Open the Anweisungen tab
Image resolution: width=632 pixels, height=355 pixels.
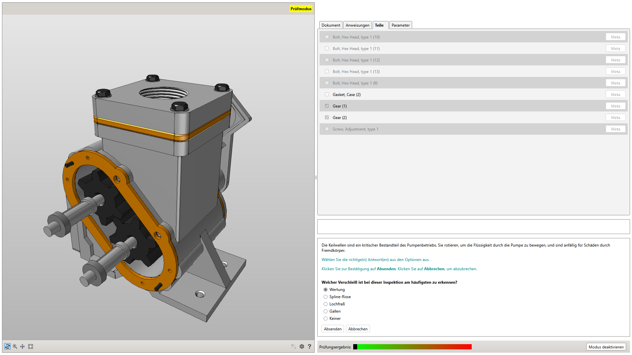pos(357,25)
